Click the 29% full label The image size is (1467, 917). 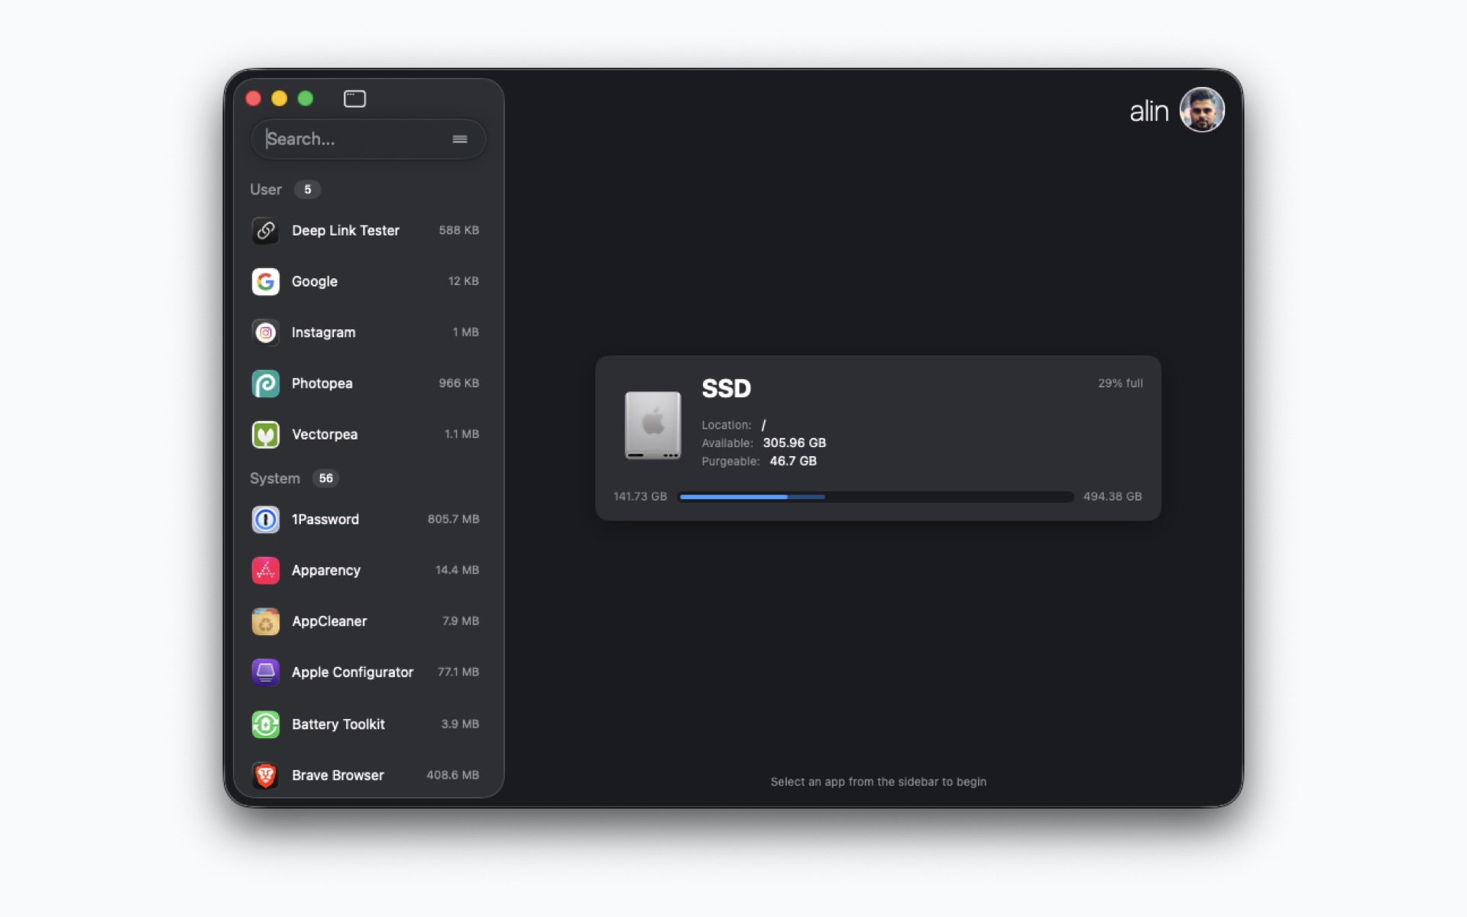click(1121, 383)
